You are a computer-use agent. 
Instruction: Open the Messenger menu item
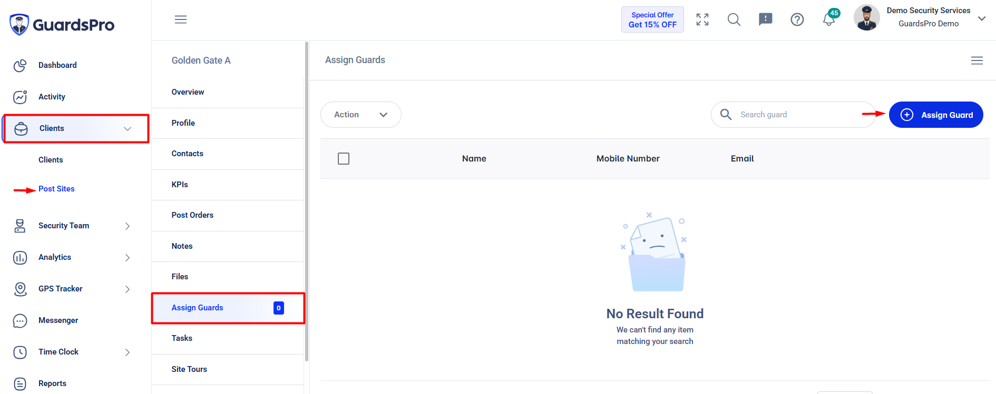58,320
